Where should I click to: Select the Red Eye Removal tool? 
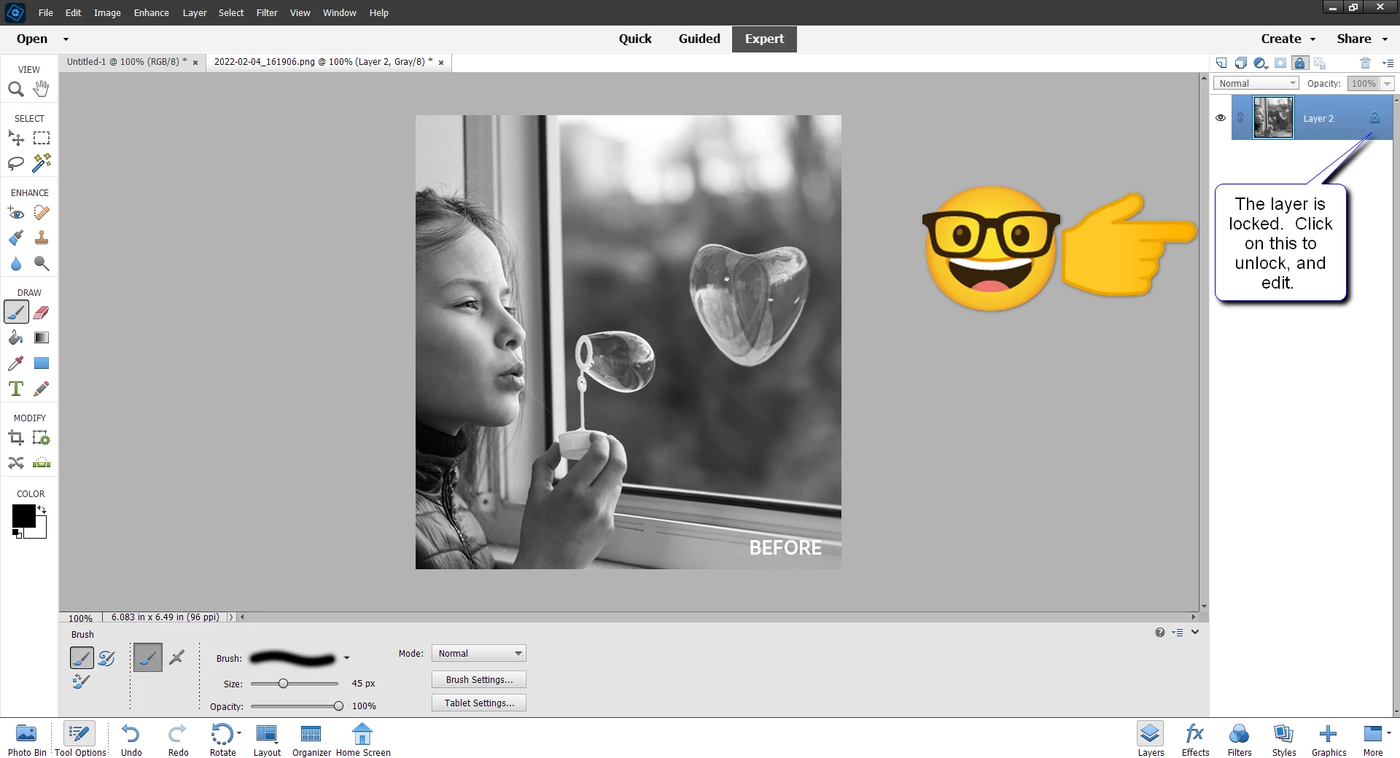point(16,213)
